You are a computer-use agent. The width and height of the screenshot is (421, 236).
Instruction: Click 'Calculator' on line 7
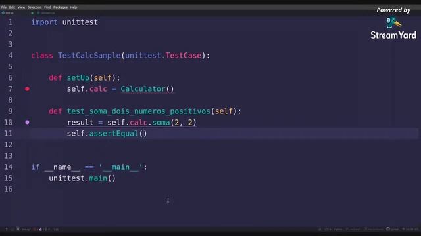[143, 89]
